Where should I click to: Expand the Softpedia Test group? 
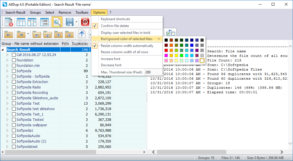click(x=7, y=104)
